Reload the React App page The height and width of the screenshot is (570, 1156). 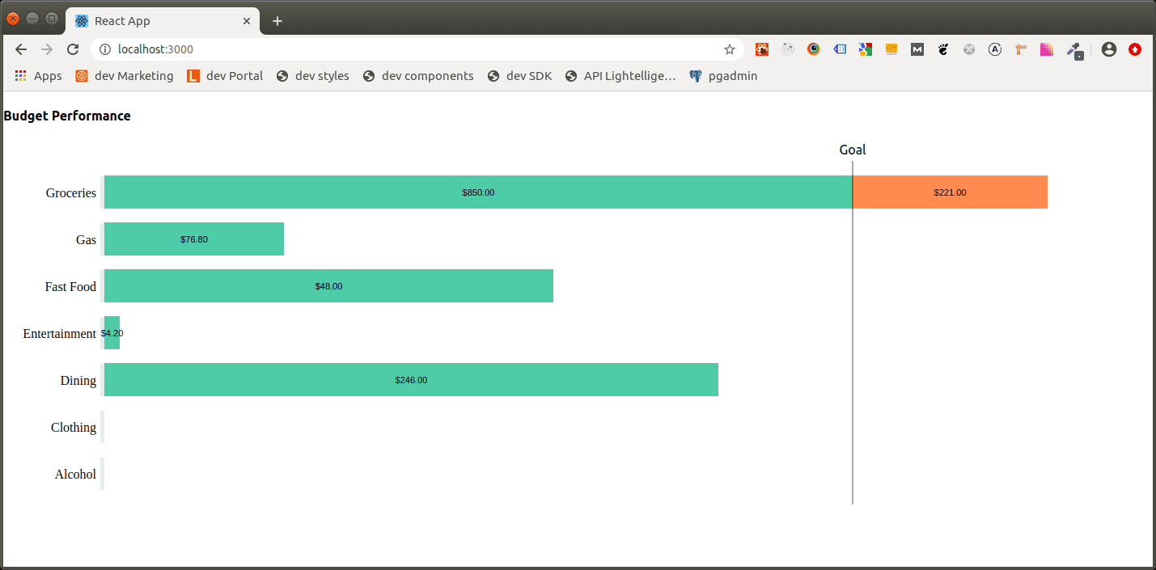pyautogui.click(x=73, y=49)
